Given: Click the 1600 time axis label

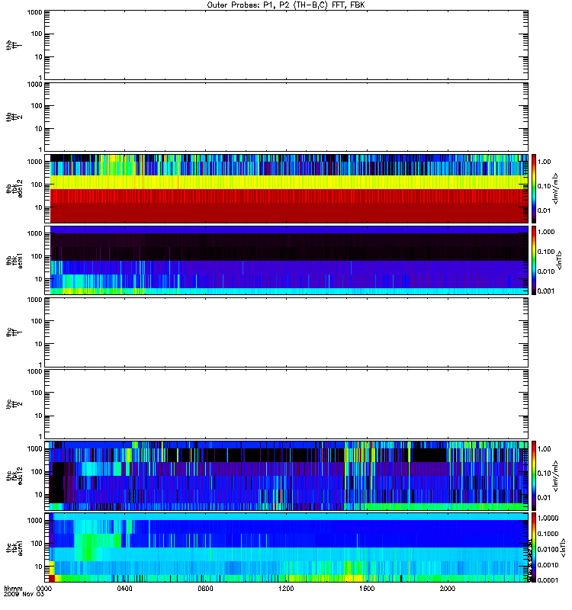Looking at the screenshot, I should (x=367, y=589).
